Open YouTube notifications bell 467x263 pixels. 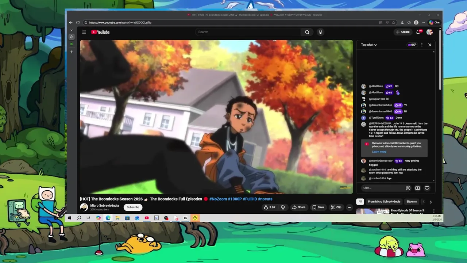(418, 32)
